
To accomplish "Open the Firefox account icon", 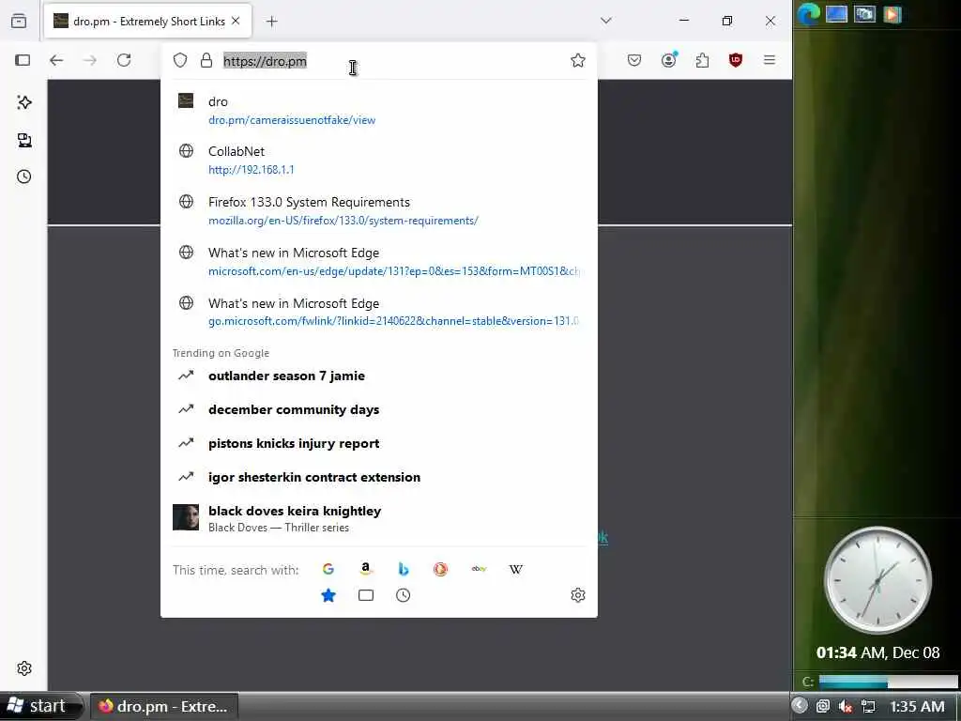I will pos(668,59).
